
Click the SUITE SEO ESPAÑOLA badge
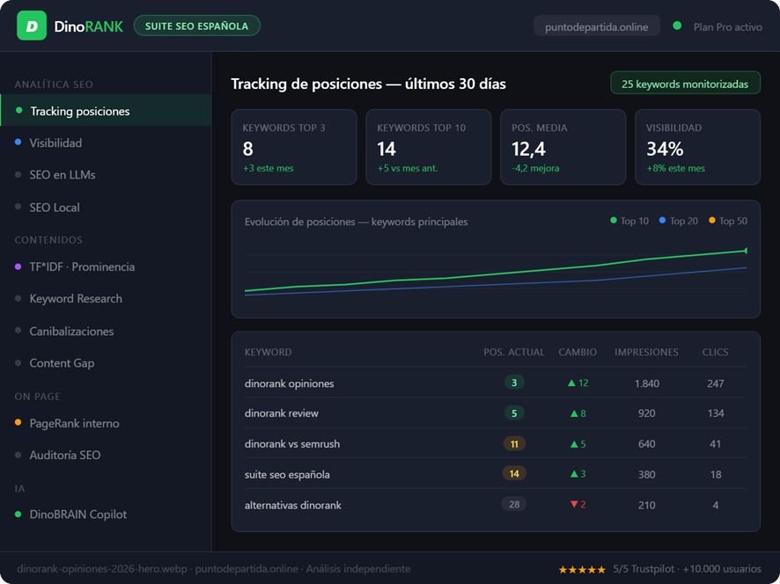(197, 26)
